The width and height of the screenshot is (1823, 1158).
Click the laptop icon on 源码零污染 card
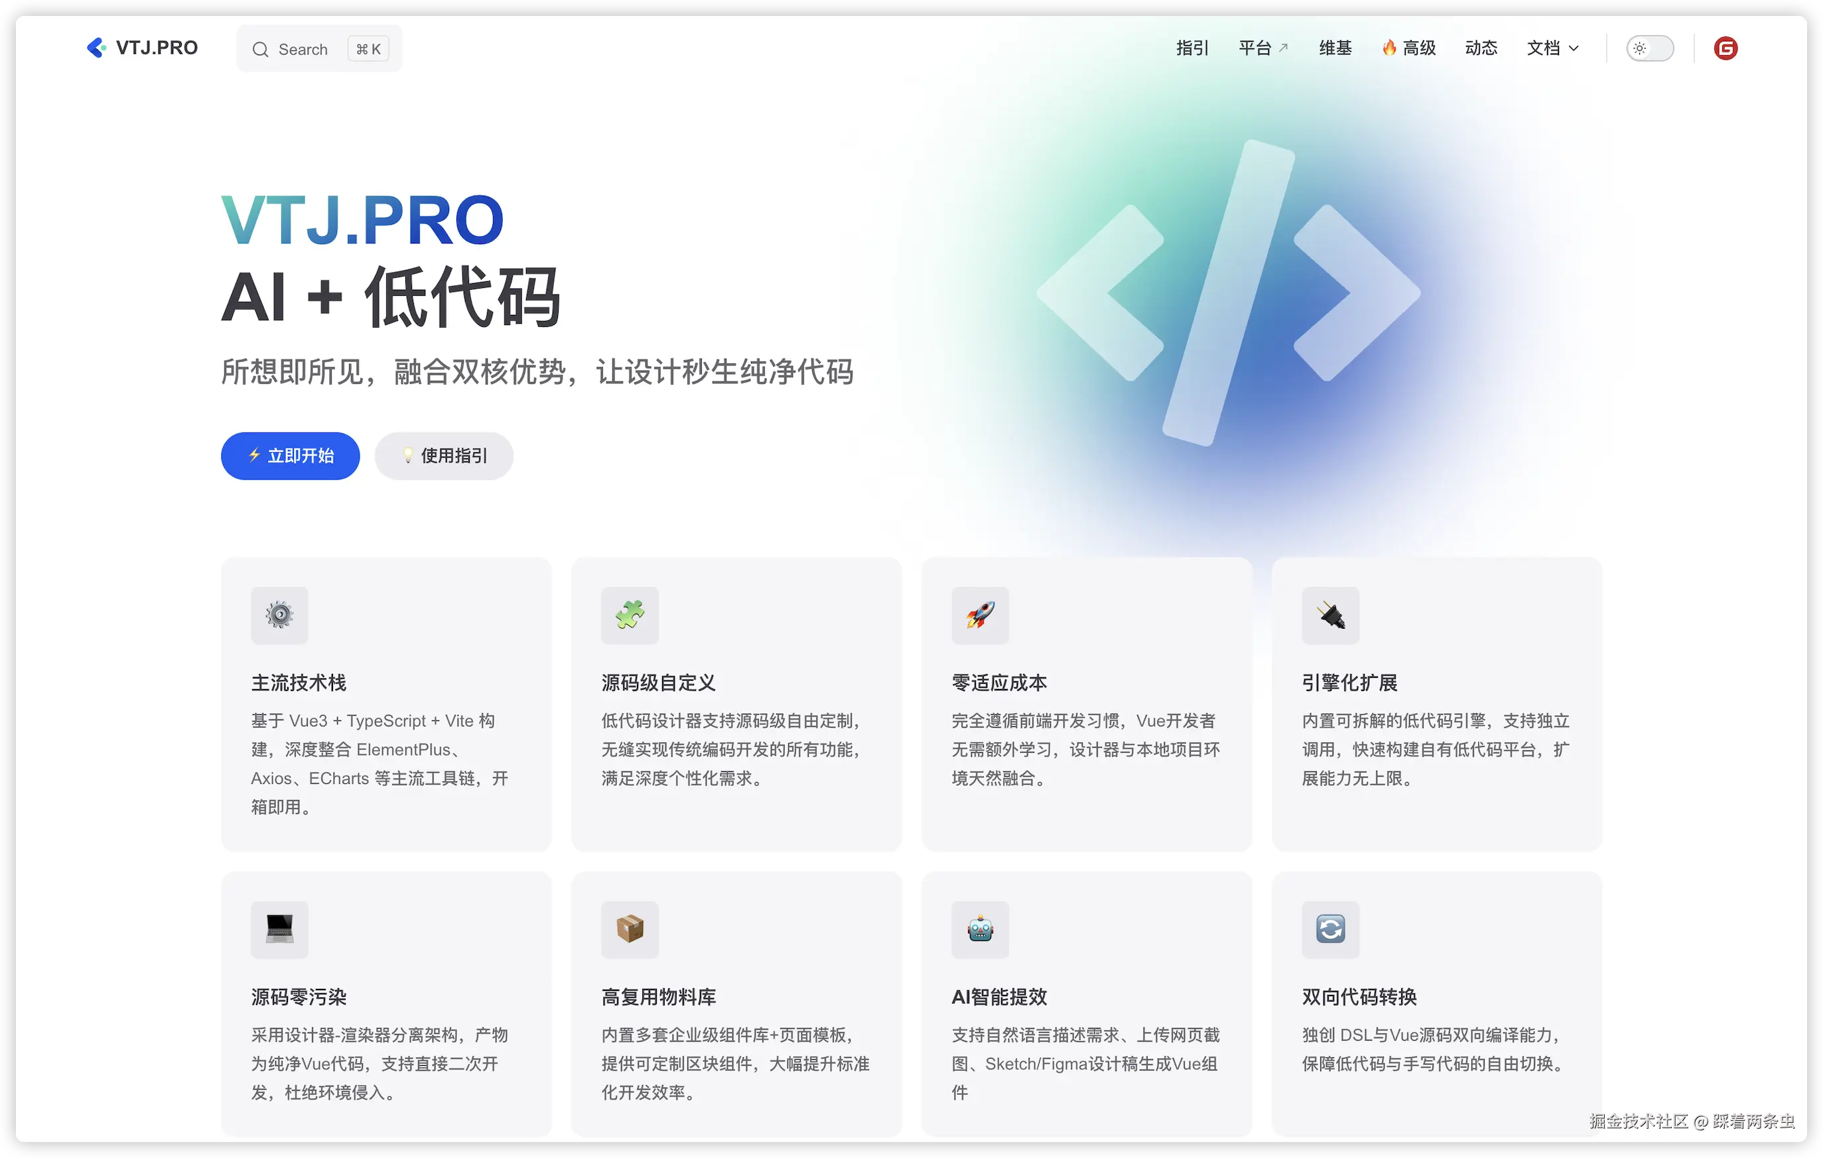point(279,929)
